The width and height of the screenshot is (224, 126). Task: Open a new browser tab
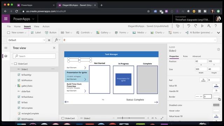(x=101, y=5)
